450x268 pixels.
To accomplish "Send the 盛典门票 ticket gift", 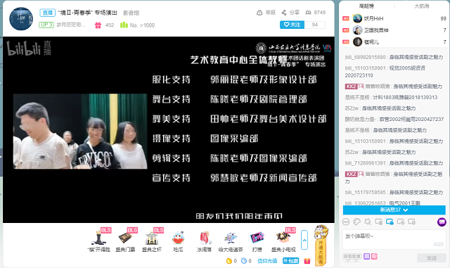I will coord(125,240).
